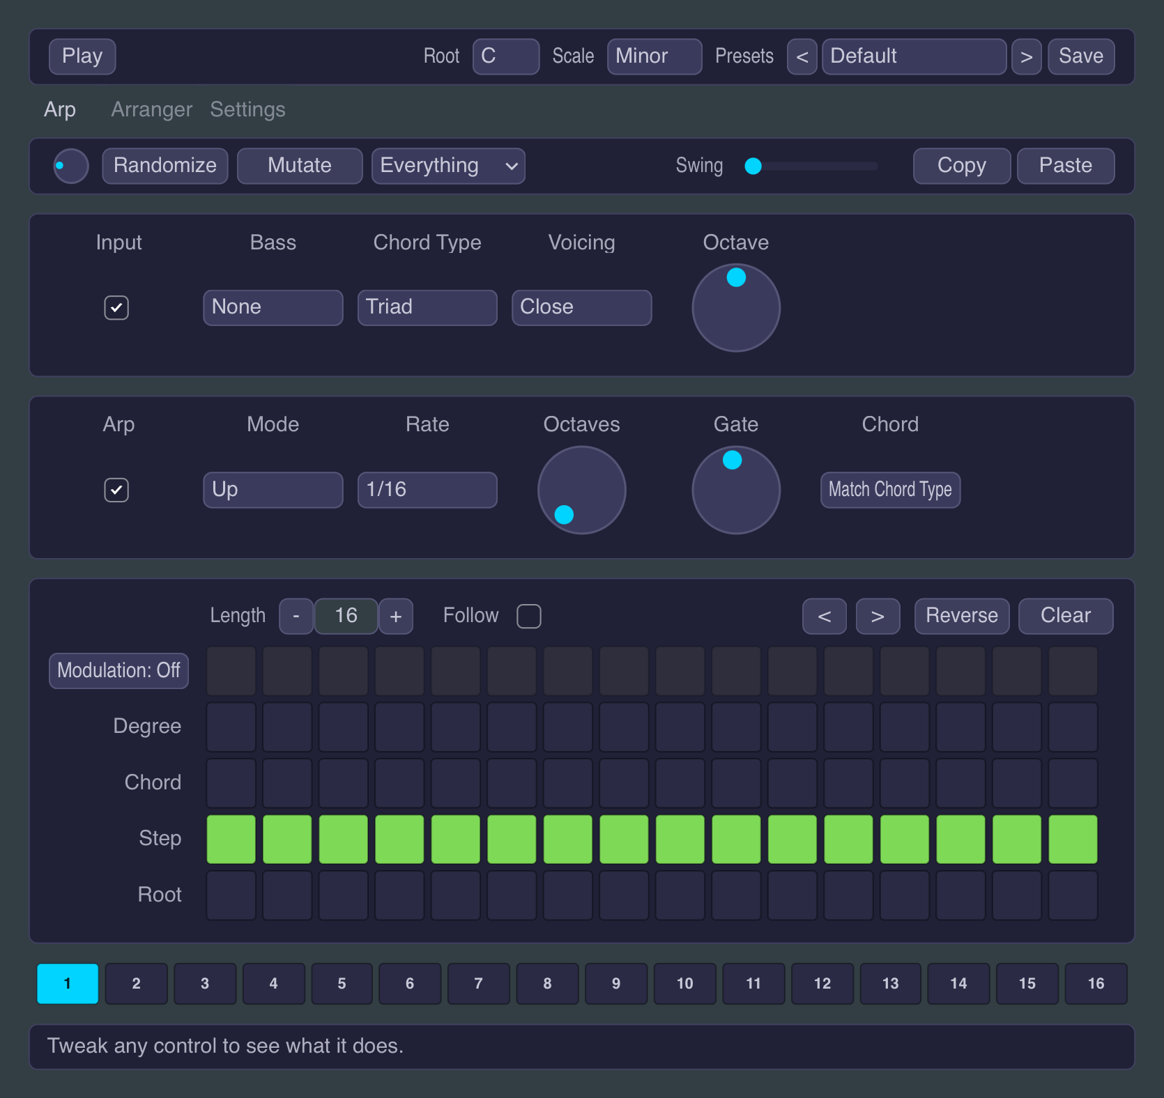Image resolution: width=1164 pixels, height=1098 pixels.
Task: Paste the copied pattern
Action: [x=1066, y=166]
